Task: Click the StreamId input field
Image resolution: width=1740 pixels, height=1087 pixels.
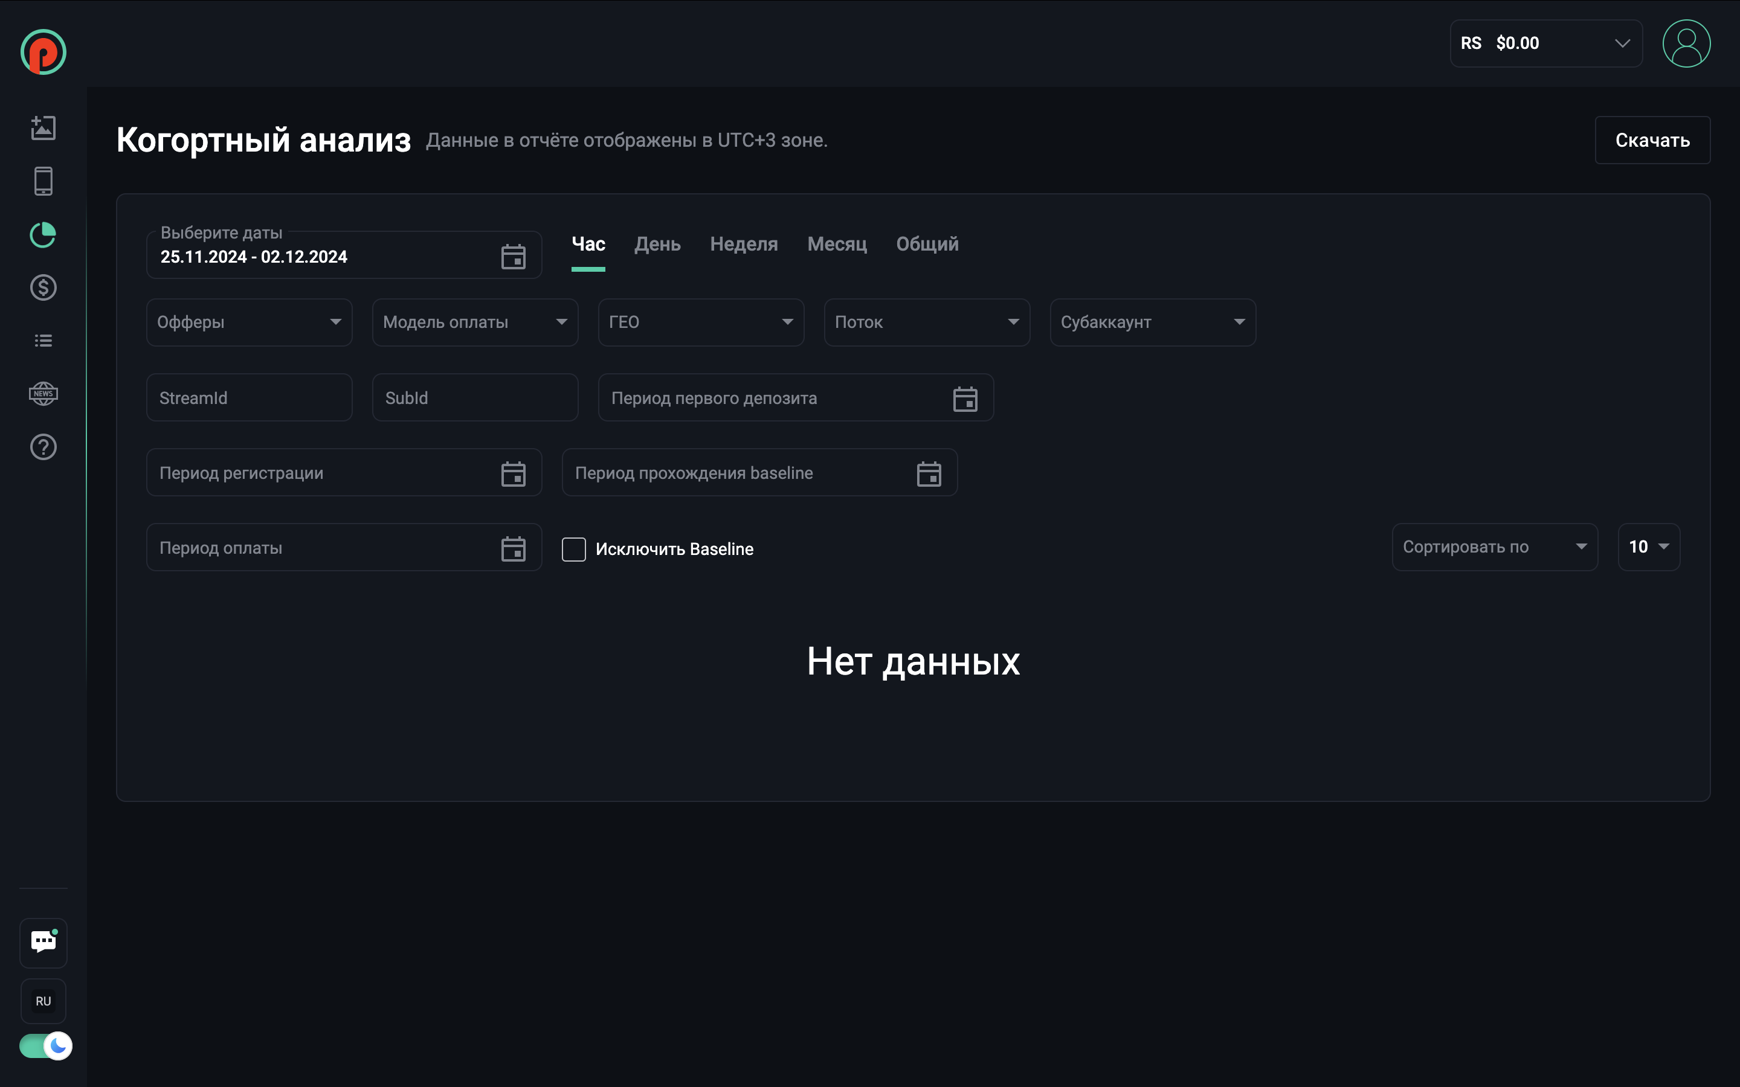Action: 249,397
